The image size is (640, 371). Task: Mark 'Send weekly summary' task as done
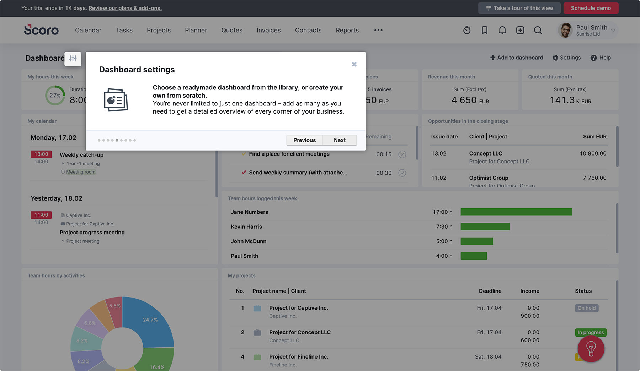click(x=402, y=173)
